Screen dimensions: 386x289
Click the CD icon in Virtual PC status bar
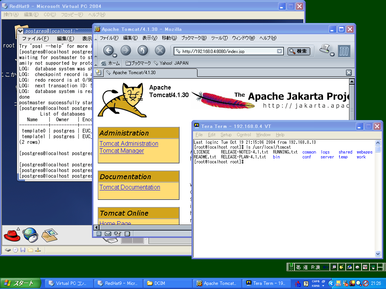15,250
